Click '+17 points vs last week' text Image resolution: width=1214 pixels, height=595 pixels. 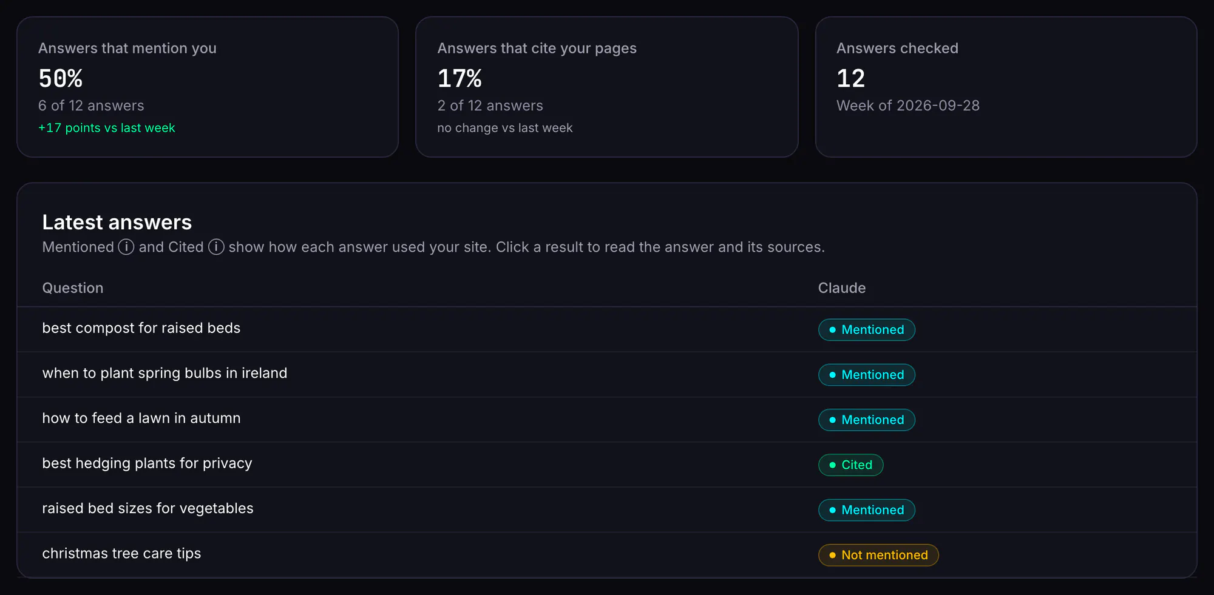pyautogui.click(x=107, y=128)
